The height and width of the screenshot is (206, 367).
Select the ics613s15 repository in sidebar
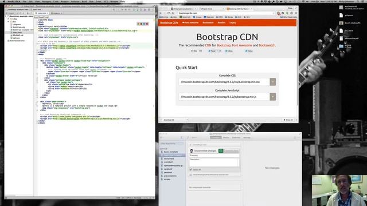coord(169,162)
